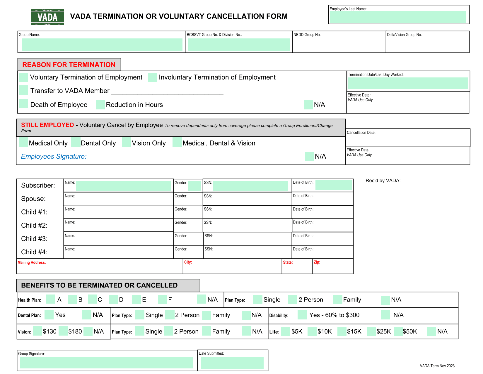Check Health Plan A box
Viewport: 483px width, 374px height.
(51, 299)
